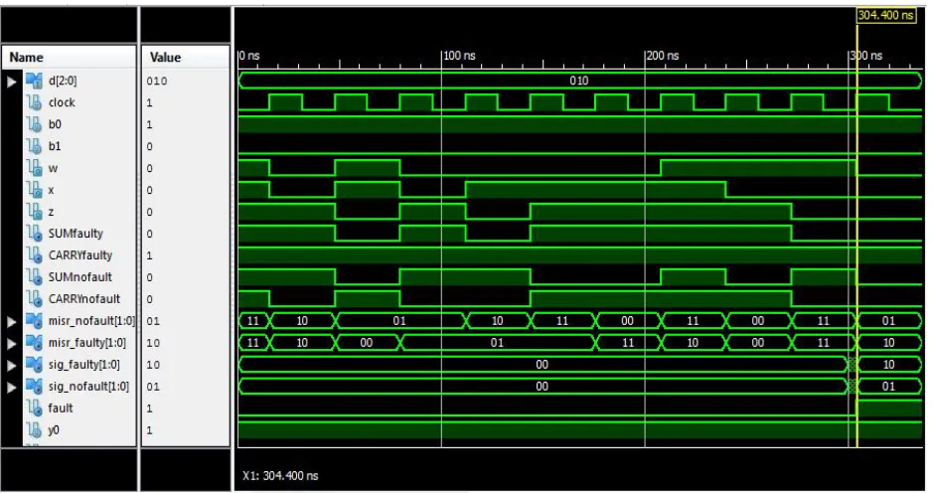
Task: Select the SUMfaulty signal name
Action: pos(76,234)
